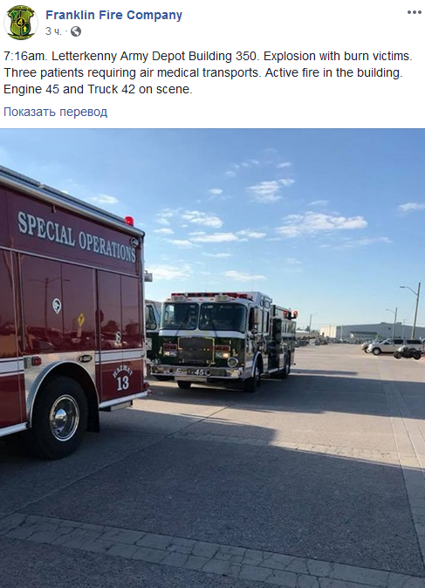Open the attached fire truck photo
425x588 pixels.
[x=212, y=359]
